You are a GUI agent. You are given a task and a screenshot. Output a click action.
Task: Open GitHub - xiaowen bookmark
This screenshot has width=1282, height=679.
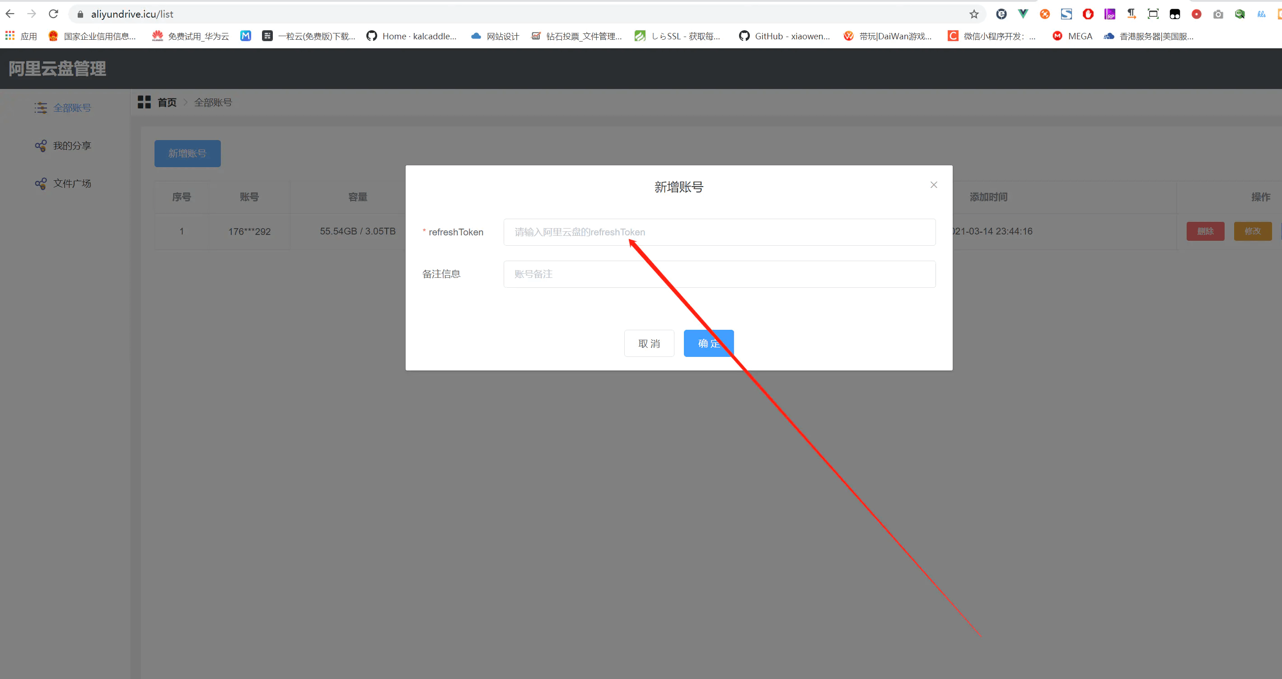coord(784,36)
